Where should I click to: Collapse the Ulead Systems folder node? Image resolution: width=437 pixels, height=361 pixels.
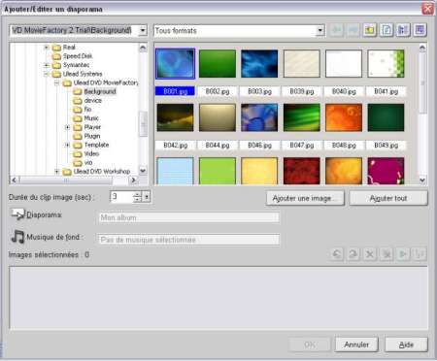coord(47,74)
